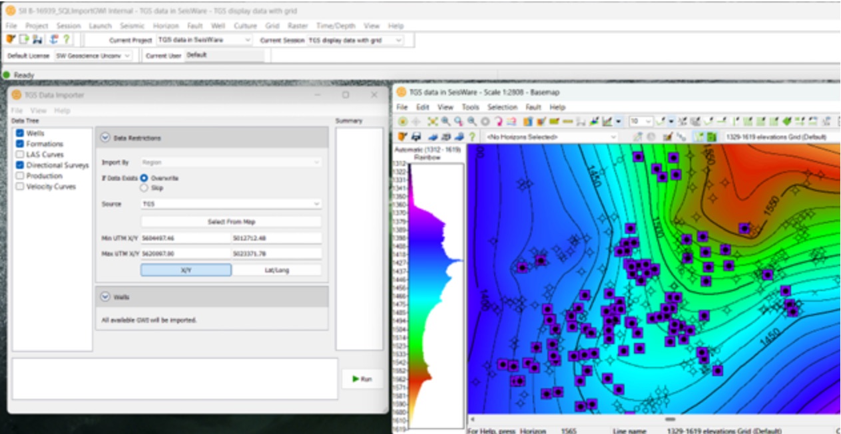The image size is (841, 434).
Task: Uncheck the Formations checkbox
Action: [x=20, y=144]
